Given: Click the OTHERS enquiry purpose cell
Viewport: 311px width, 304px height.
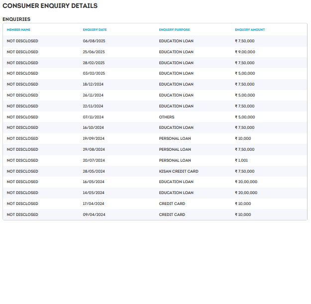Looking at the screenshot, I should coord(167,117).
